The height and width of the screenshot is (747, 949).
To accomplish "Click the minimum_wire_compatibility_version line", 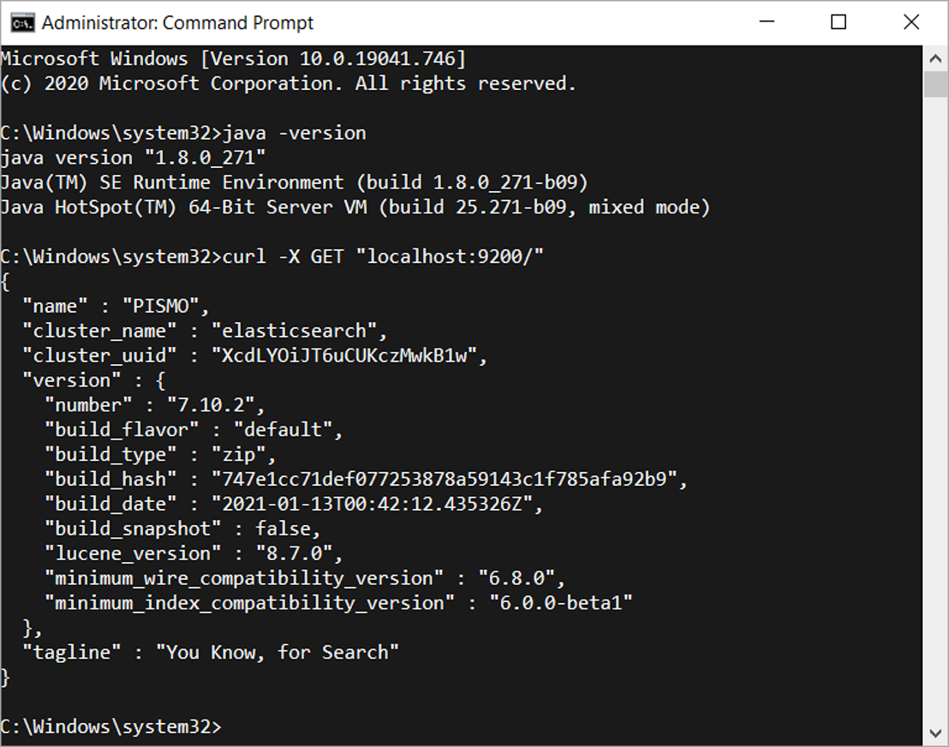I will pyautogui.click(x=283, y=577).
